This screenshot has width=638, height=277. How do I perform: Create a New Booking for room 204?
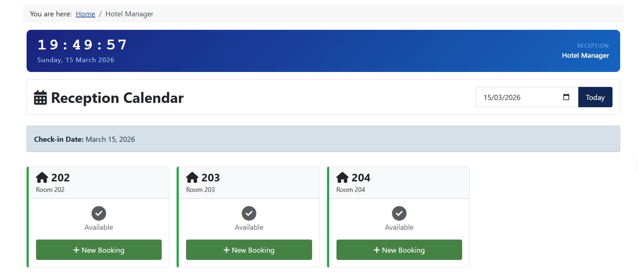click(x=399, y=250)
